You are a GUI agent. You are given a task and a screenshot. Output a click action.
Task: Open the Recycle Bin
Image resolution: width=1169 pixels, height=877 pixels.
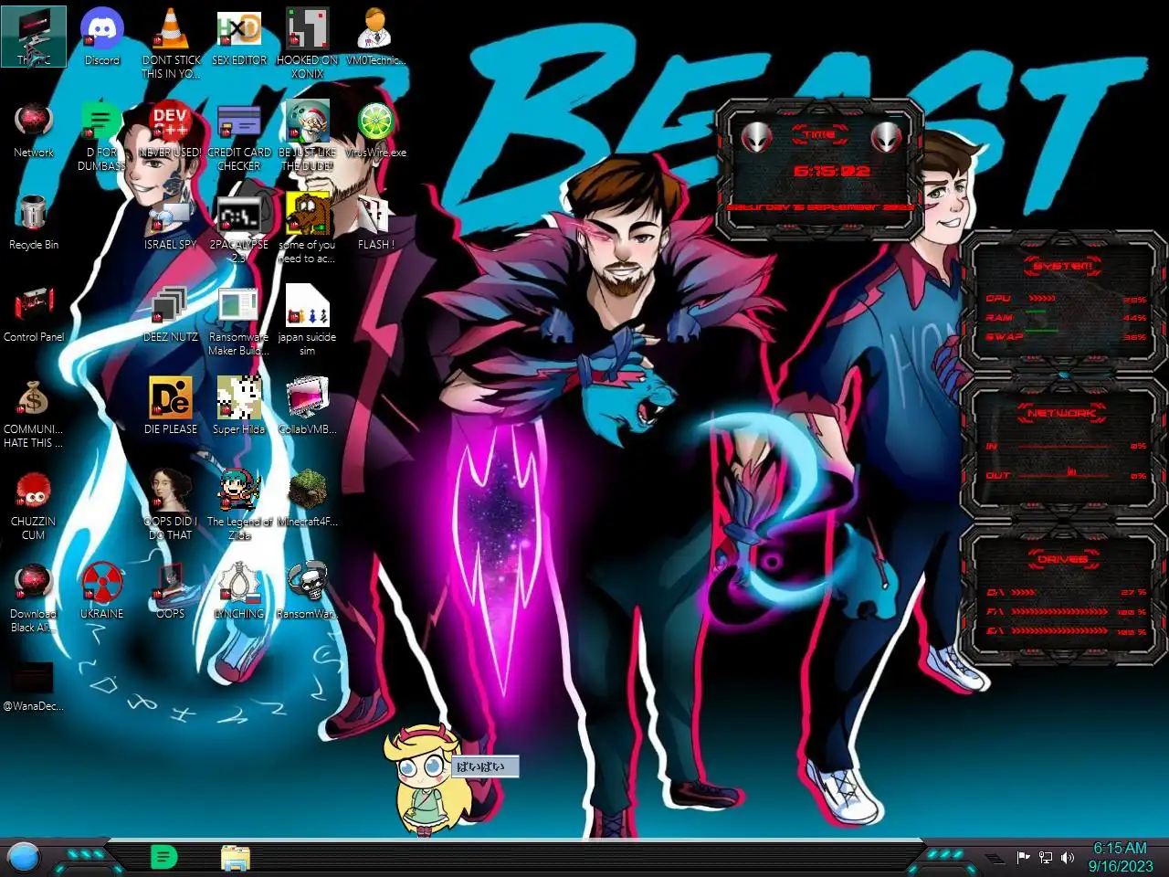tap(34, 221)
